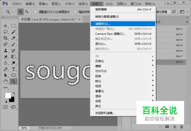Image resolution: width=191 pixels, height=131 pixels.
Task: Select 转换为智能滤镜(S)
Action: [123, 17]
